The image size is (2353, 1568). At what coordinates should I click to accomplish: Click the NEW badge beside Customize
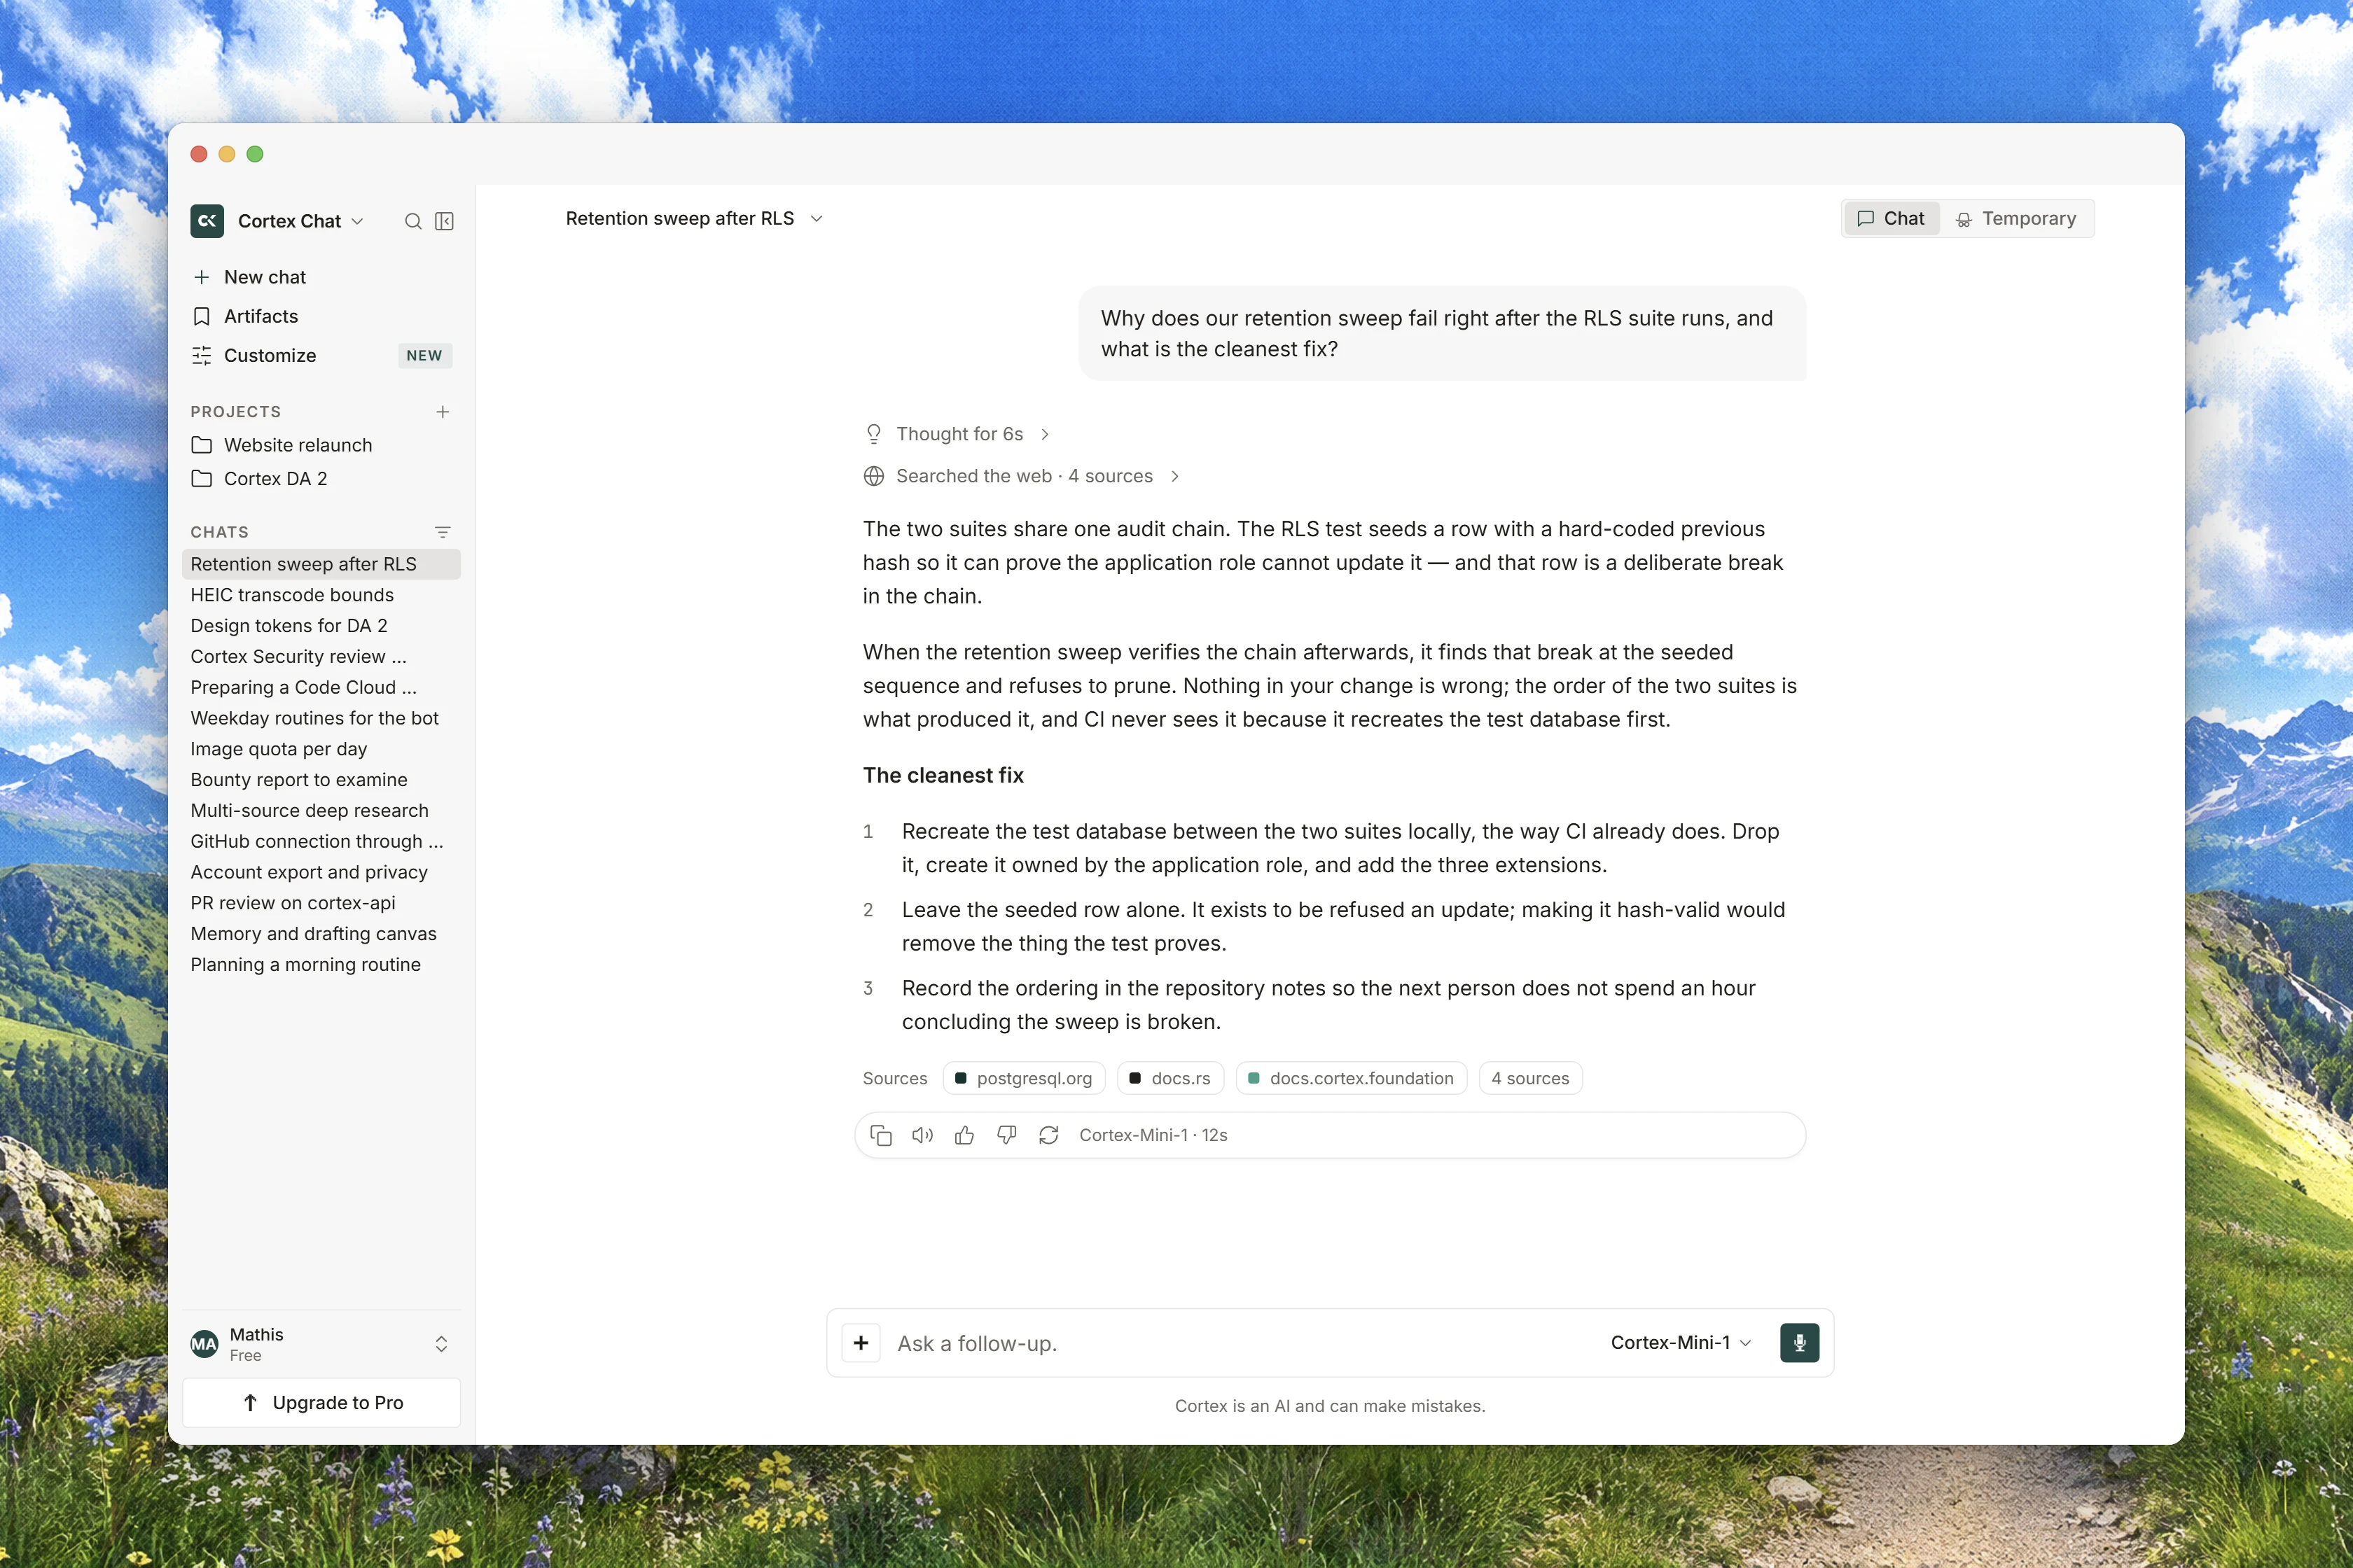coord(424,356)
